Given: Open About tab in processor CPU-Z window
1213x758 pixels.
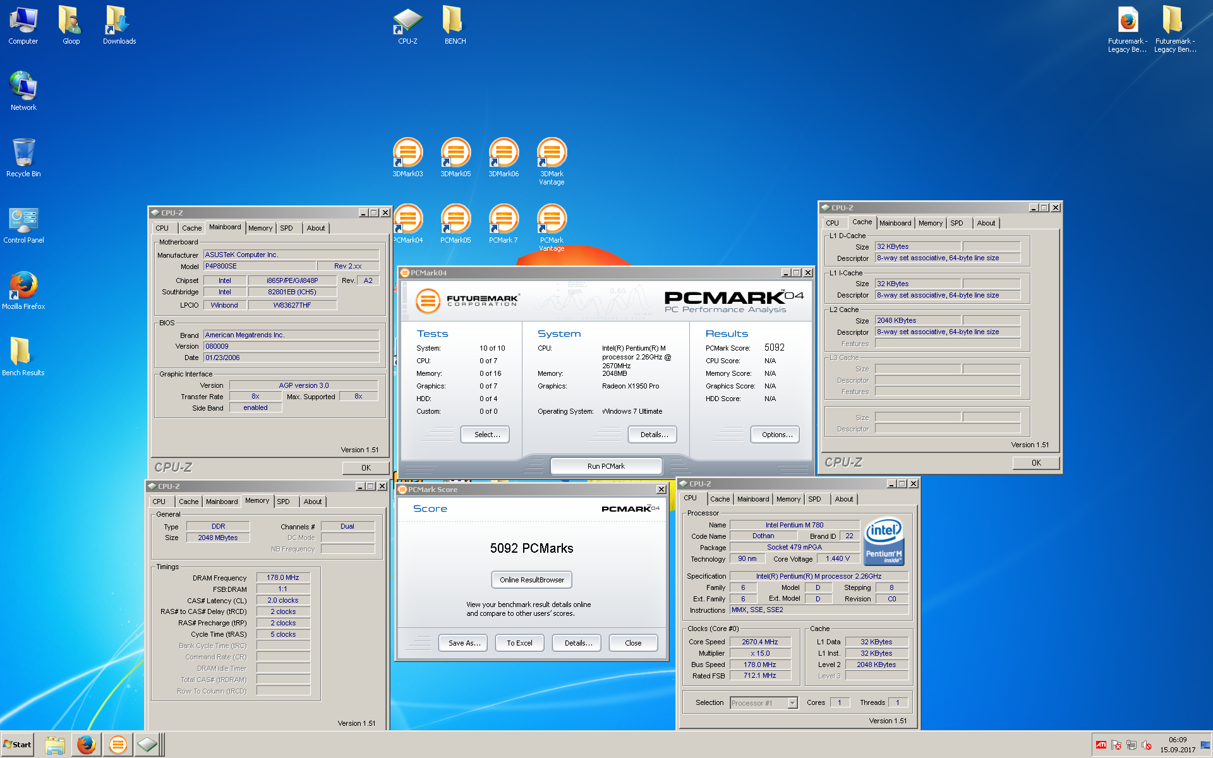Looking at the screenshot, I should pyautogui.click(x=843, y=499).
